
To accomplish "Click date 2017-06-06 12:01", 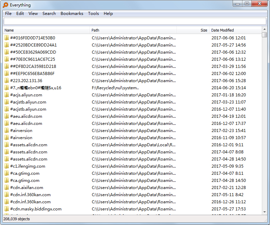I will pyautogui.click(x=229, y=38).
